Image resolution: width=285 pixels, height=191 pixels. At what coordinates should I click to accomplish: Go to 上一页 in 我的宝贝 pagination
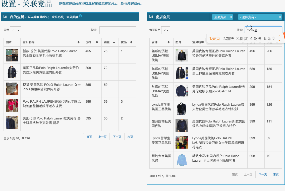pos(102,137)
